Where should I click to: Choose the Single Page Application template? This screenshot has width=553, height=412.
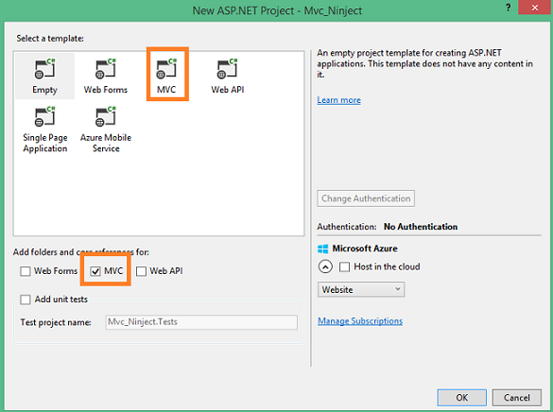pos(45,129)
